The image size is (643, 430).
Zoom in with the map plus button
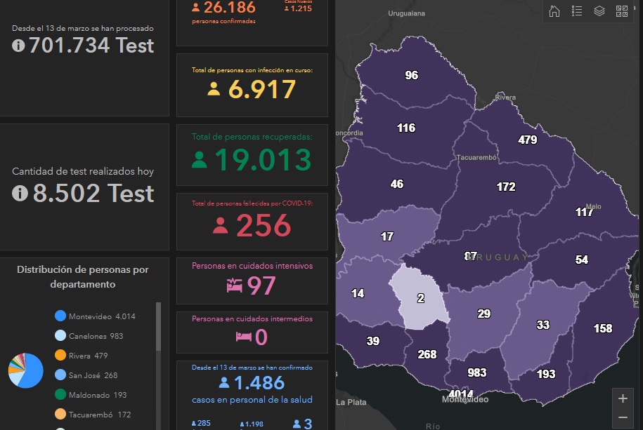click(623, 398)
